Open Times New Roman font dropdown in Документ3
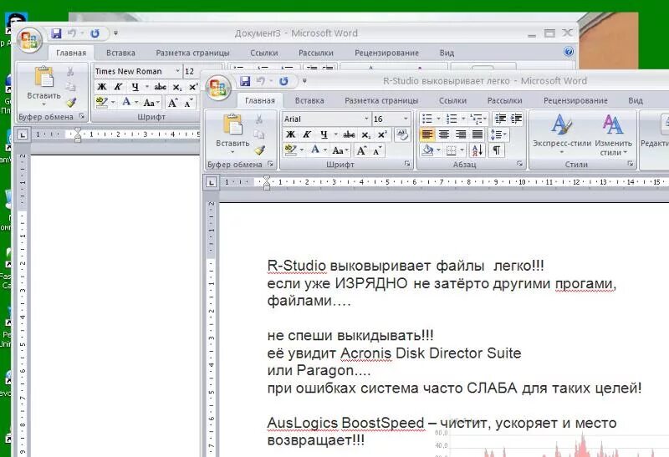The width and height of the screenshot is (669, 457). 177,71
